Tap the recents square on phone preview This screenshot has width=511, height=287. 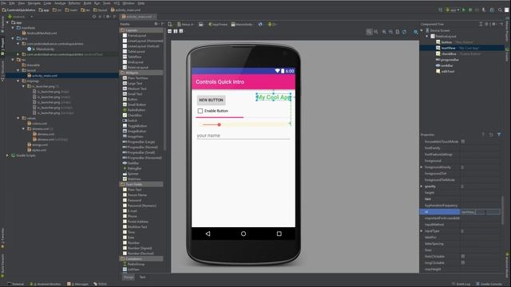coord(279,234)
